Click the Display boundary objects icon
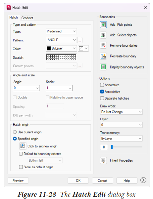 103,67
